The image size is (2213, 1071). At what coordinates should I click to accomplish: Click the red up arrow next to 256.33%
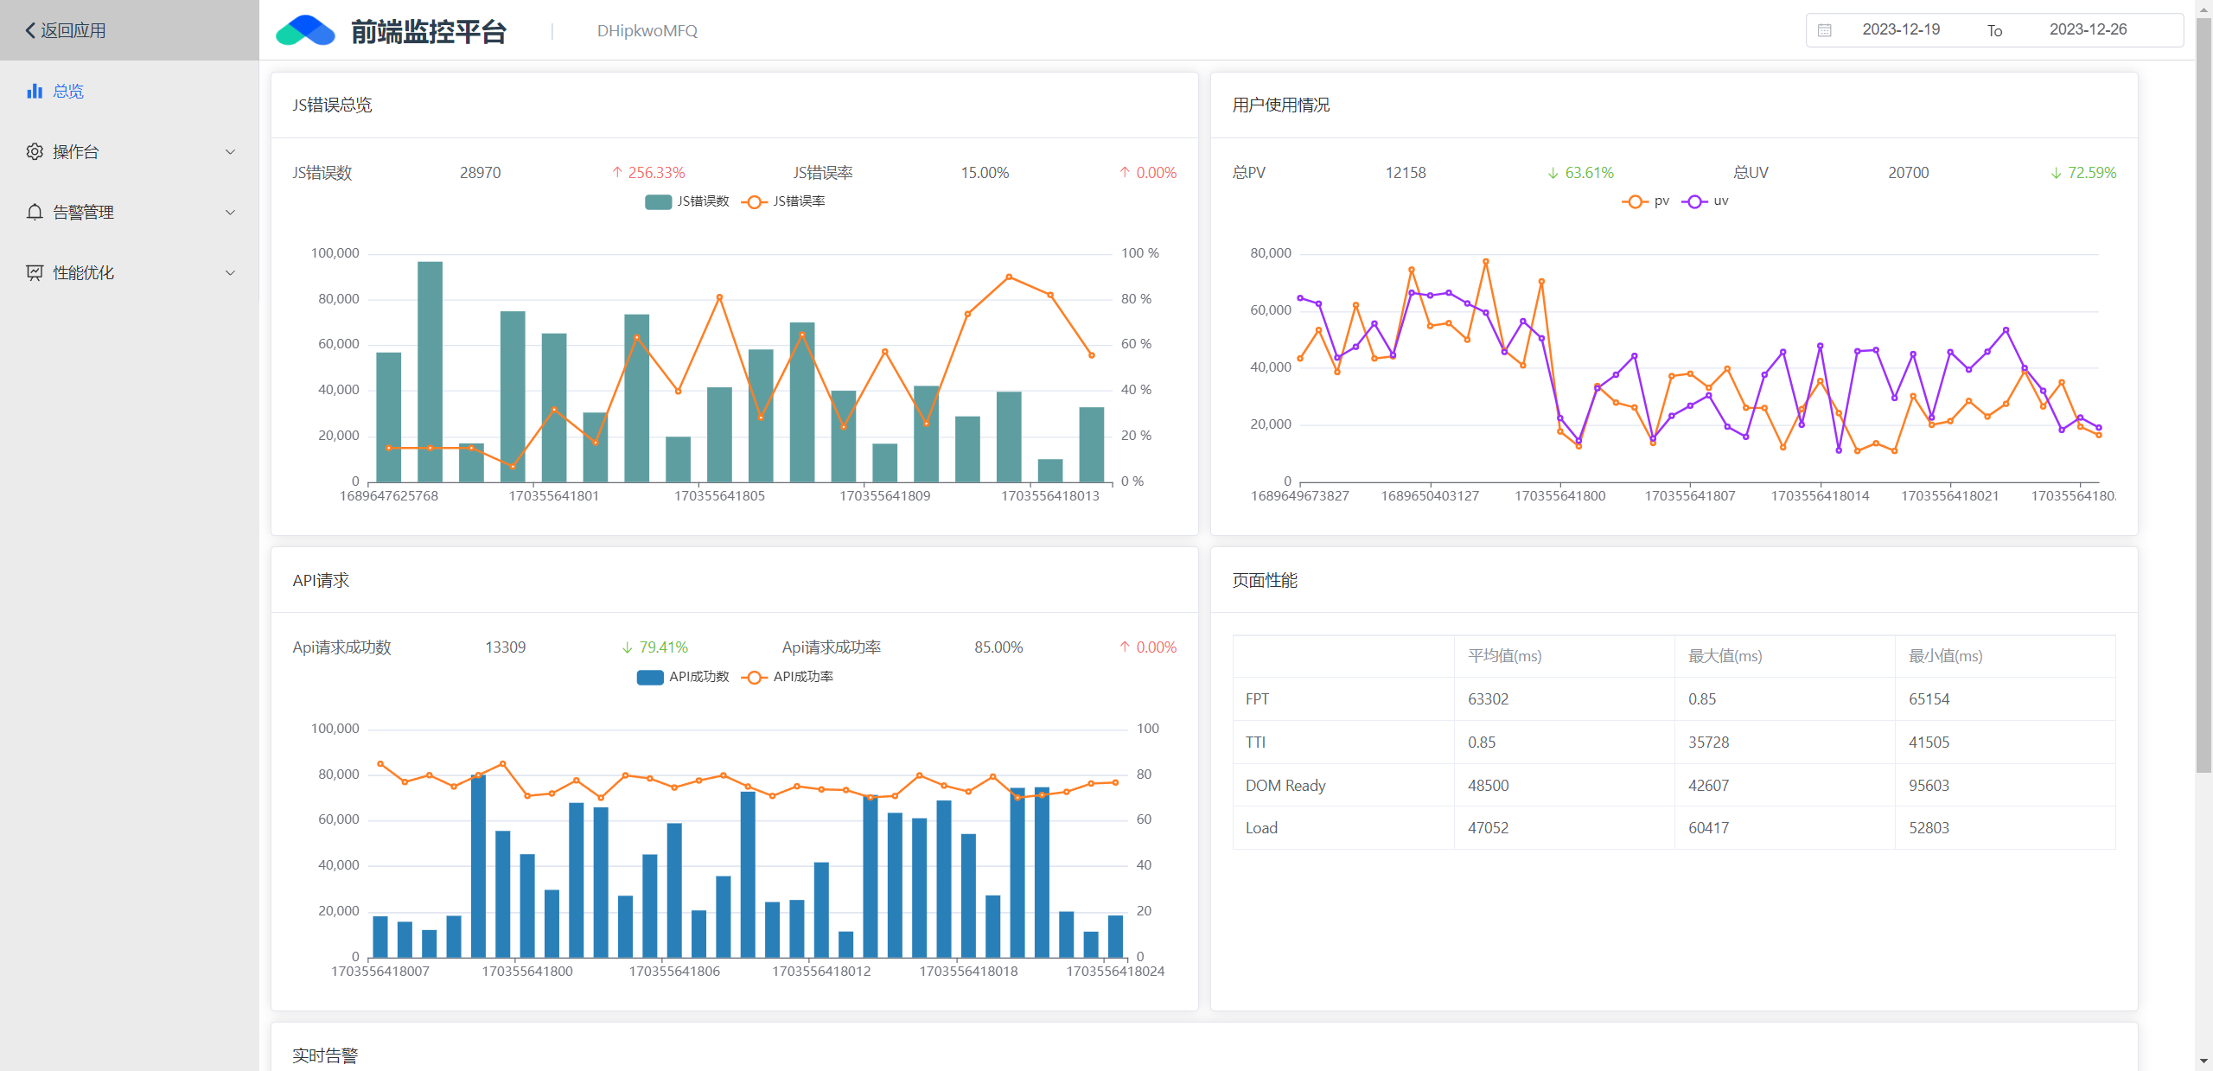[x=617, y=172]
